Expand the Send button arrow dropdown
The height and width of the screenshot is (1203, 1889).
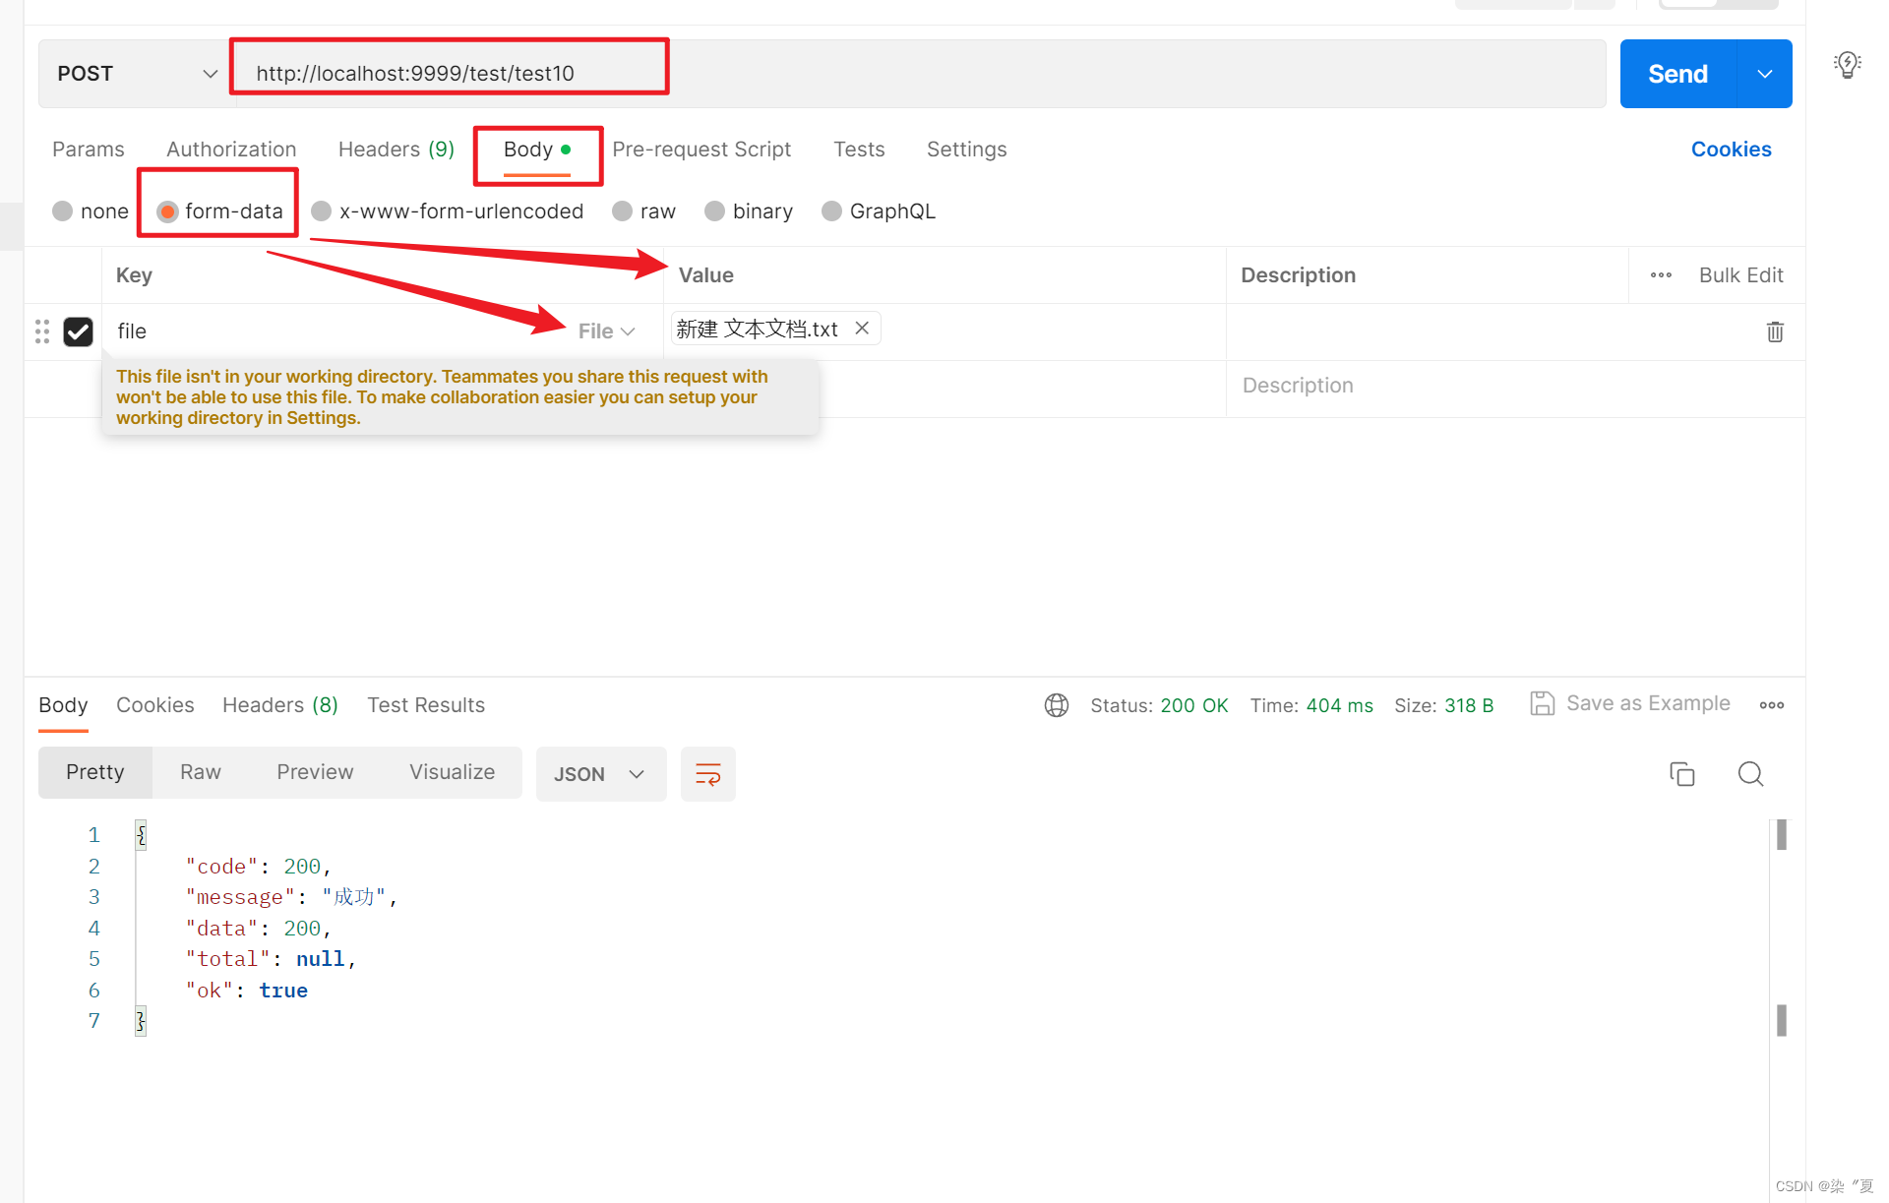click(x=1765, y=74)
